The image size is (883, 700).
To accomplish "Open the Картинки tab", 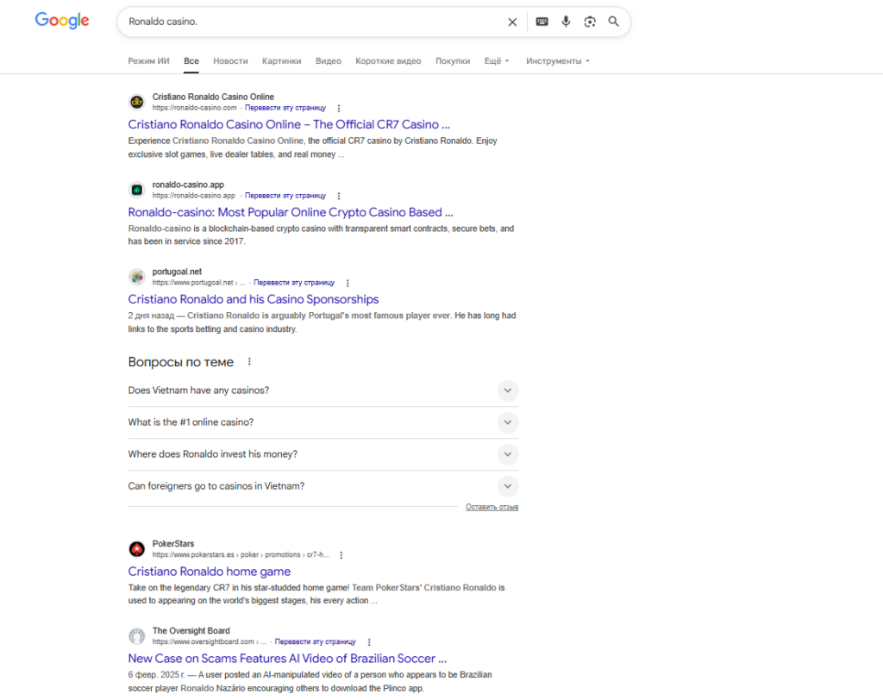I will click(282, 61).
